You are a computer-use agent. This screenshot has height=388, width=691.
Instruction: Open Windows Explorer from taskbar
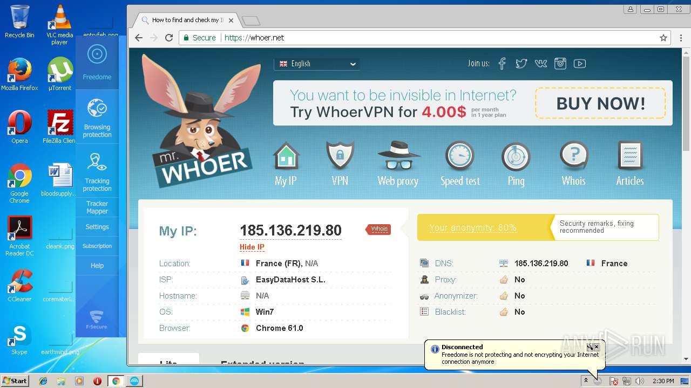(61, 381)
